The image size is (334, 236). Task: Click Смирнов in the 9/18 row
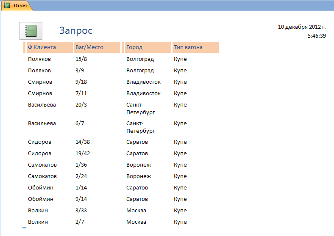pyautogui.click(x=40, y=82)
